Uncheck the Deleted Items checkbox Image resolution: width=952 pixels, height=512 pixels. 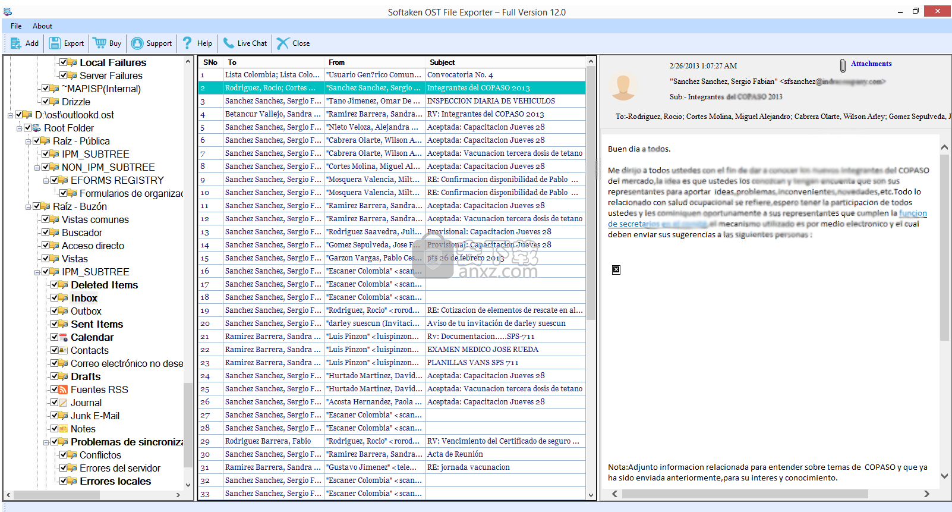[x=55, y=285]
